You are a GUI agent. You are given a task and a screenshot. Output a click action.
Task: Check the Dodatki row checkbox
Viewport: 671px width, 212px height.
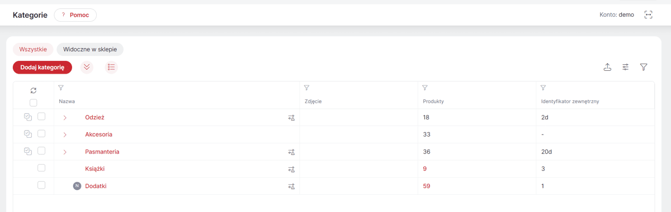pyautogui.click(x=41, y=185)
